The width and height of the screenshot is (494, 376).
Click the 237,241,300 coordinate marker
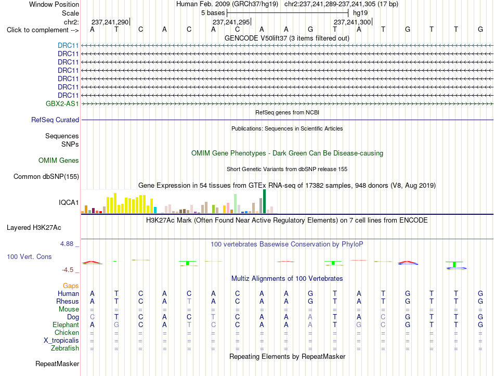352,22
